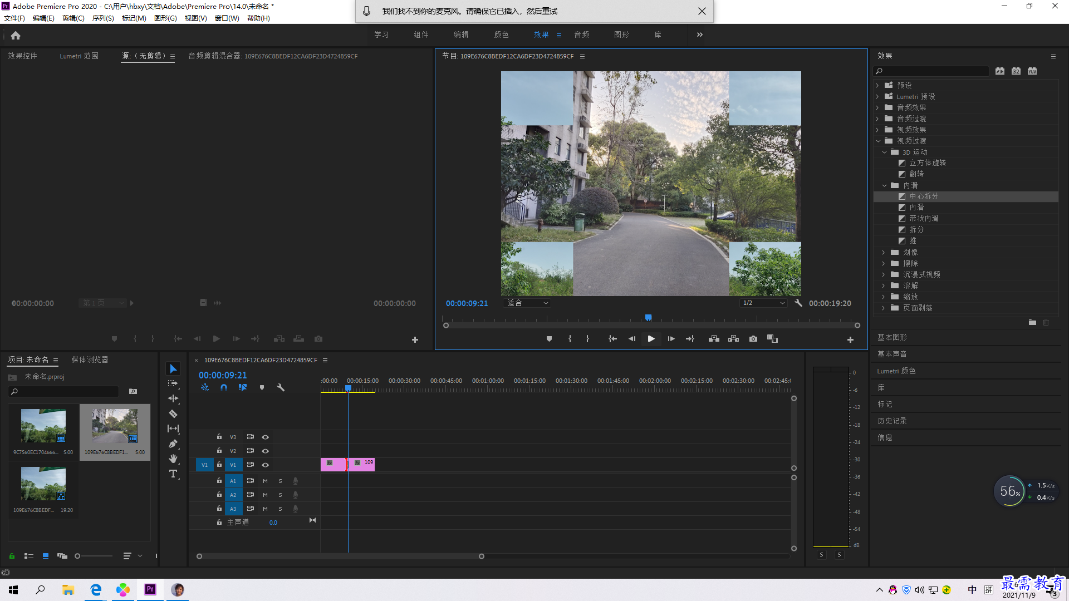Image resolution: width=1069 pixels, height=601 pixels.
Task: Click the Home icon
Action: 16,36
